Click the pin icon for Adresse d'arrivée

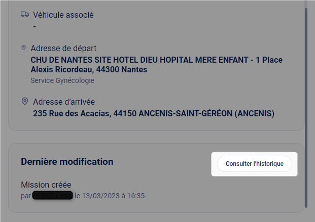tap(24, 101)
